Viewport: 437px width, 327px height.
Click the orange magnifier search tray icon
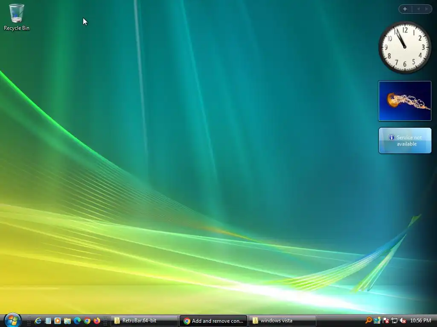[368, 321]
